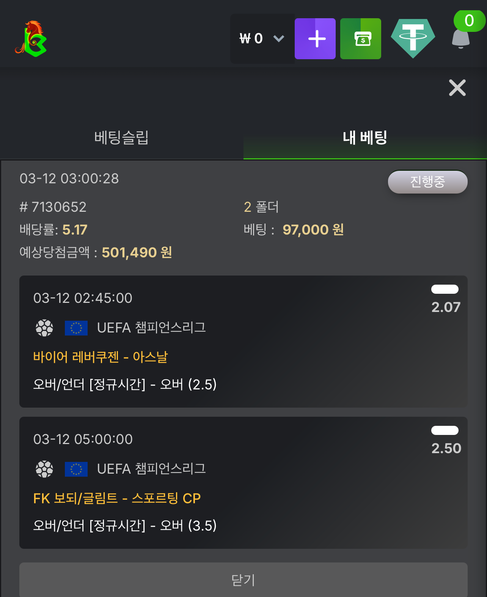Click the white status pill above 2.50

[x=445, y=430]
